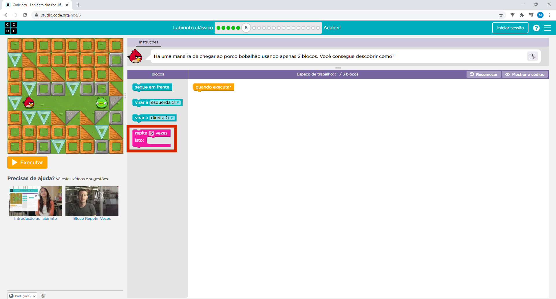Click the green pig in the maze

[102, 103]
